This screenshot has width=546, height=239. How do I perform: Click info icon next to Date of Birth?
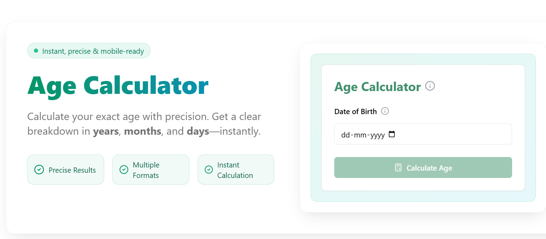pos(385,111)
